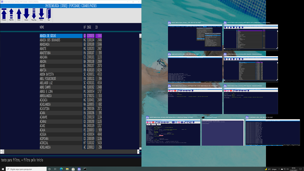Select the ABREULANDIA row
This screenshot has width=304, height=171.
71,96
